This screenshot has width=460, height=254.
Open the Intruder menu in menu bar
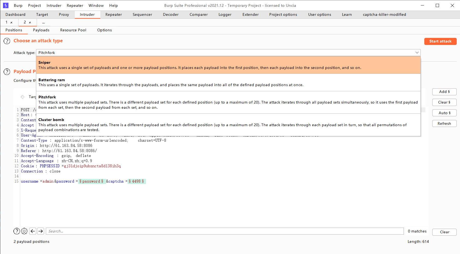[54, 5]
